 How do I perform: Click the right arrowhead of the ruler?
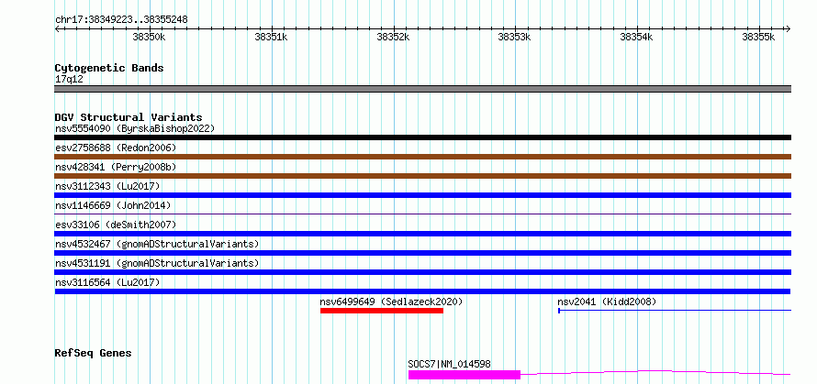click(x=789, y=29)
